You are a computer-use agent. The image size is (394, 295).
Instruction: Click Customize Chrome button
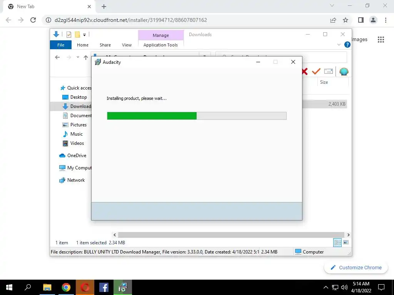pyautogui.click(x=356, y=268)
